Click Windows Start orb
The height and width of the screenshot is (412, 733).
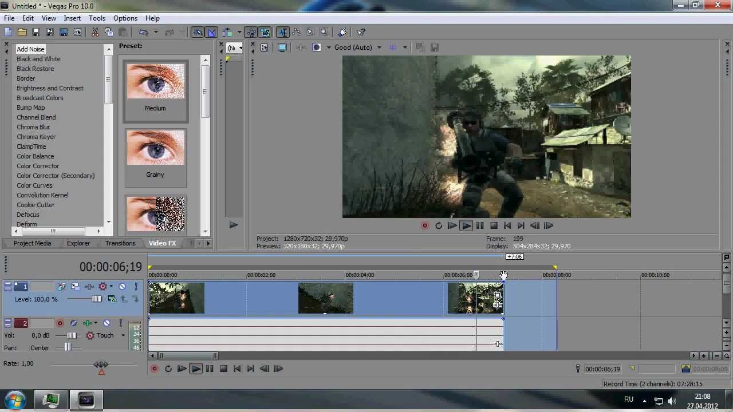tap(15, 400)
